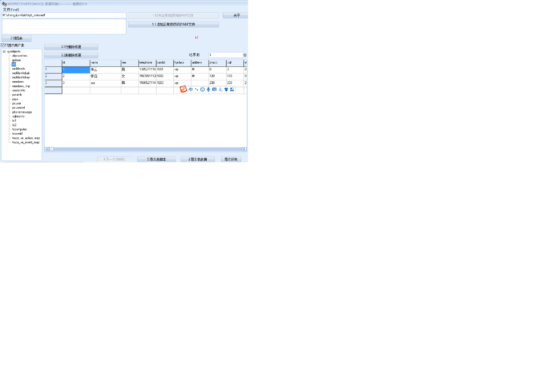Screen dimensions: 559x365
Task: Select the members_tmp table in tree
Action: coord(21,86)
